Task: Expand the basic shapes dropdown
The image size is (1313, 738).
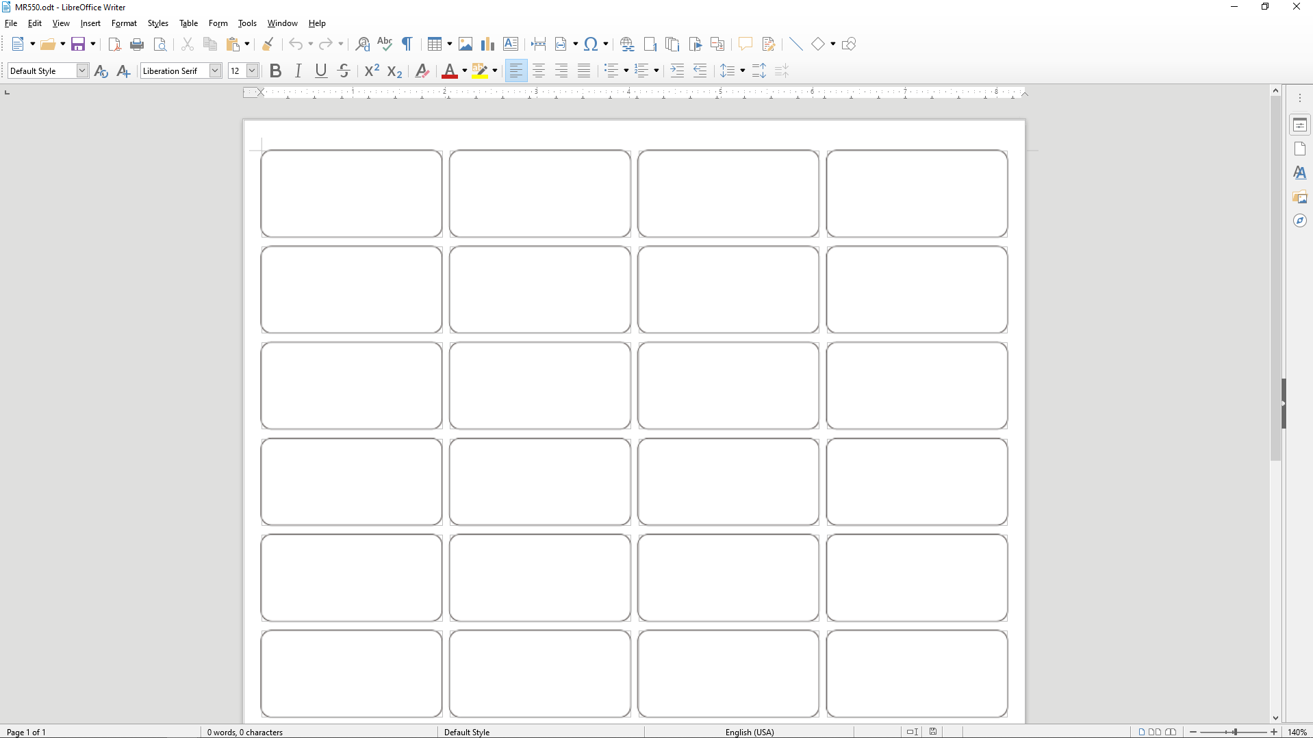Action: pos(831,44)
